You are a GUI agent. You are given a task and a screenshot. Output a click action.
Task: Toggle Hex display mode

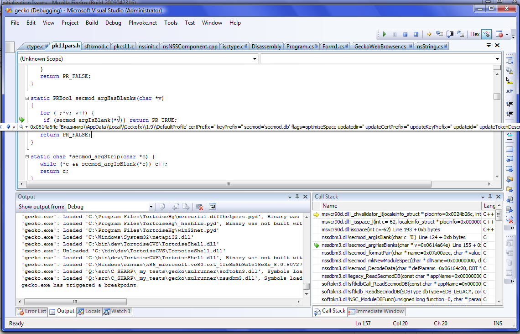tap(474, 34)
